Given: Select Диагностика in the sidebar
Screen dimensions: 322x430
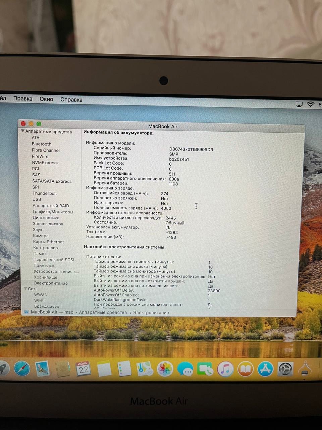Looking at the screenshot, I should click(46, 218).
